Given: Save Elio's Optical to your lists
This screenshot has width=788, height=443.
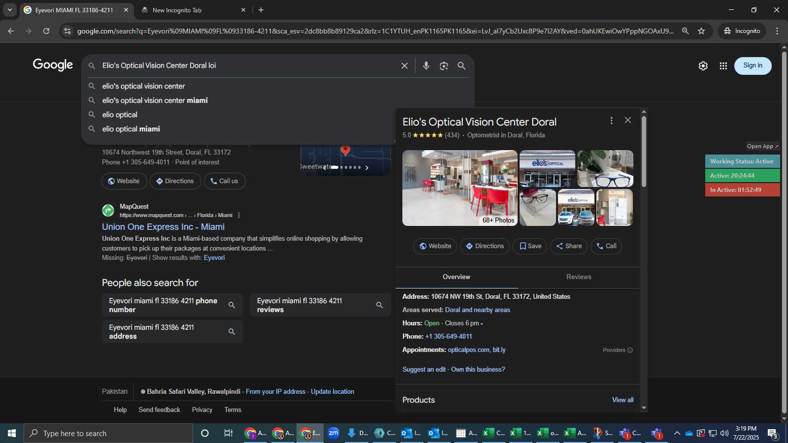Looking at the screenshot, I should pyautogui.click(x=530, y=246).
